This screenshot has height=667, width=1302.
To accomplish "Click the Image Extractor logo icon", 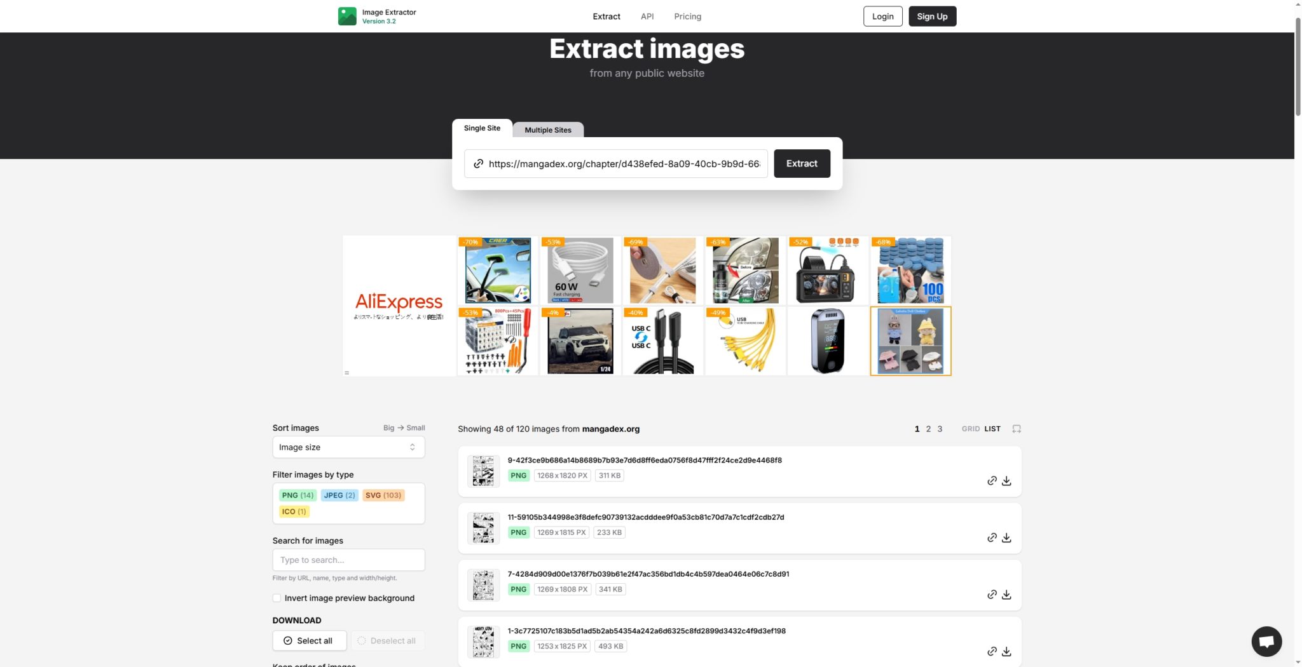I will tap(347, 17).
